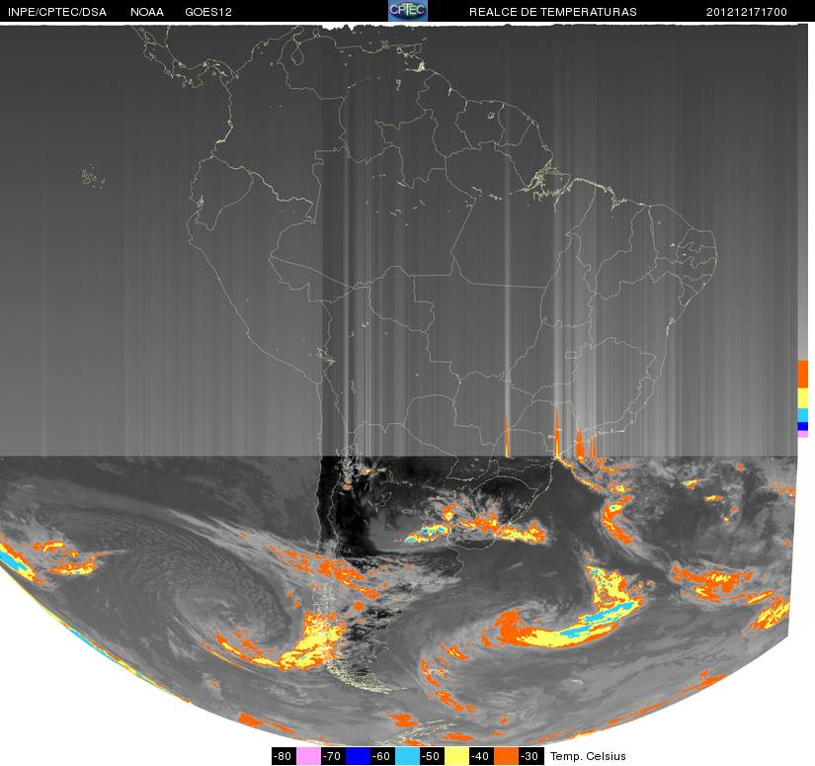
Task: Click the -70 legend label
Action: (x=333, y=756)
